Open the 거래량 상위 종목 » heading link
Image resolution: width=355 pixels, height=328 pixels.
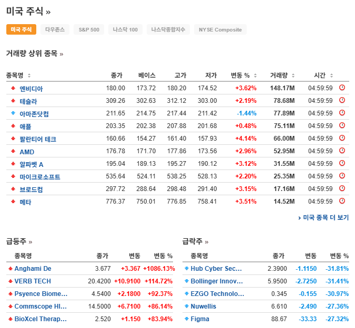[x=35, y=54]
